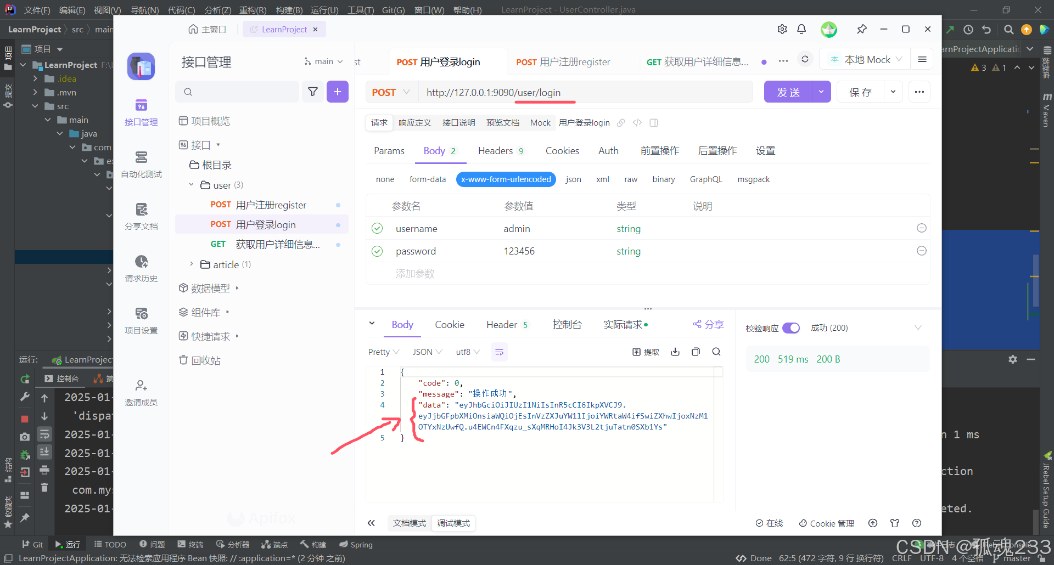Open more options beside 保存 button
The width and height of the screenshot is (1054, 565).
920,92
